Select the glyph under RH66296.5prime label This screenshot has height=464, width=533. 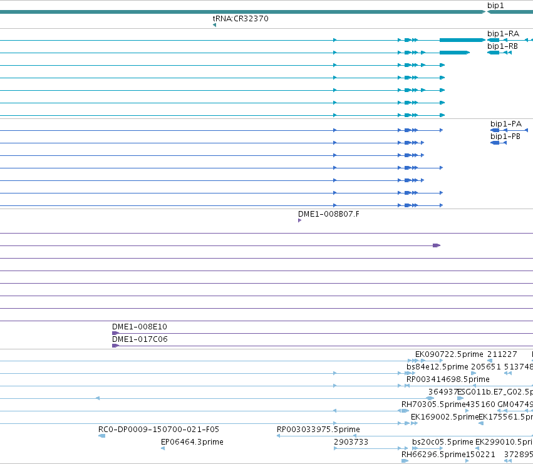[x=405, y=461]
